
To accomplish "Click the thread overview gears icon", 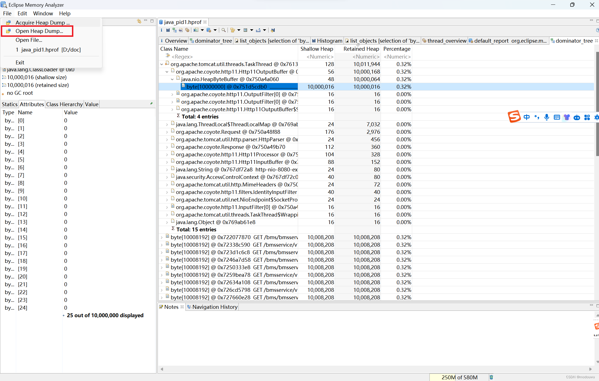I will [x=187, y=30].
